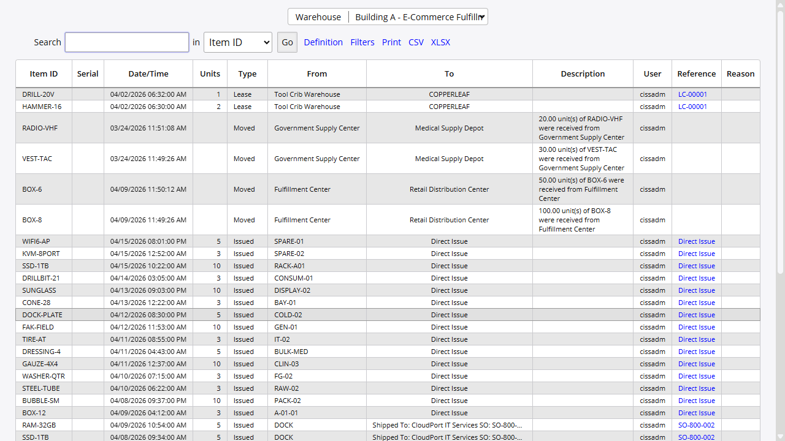The height and width of the screenshot is (441, 785).
Task: Open the SO-800-002 sales order reference
Action: point(695,425)
